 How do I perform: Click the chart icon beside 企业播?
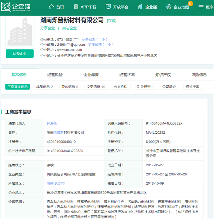[x=140, y=7]
